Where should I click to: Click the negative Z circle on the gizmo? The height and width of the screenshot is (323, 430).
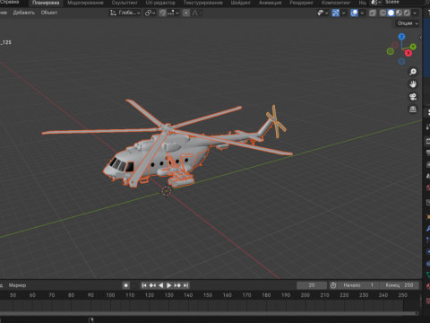(401, 61)
